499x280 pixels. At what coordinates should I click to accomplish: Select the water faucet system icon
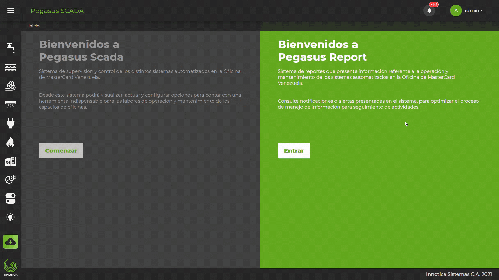pyautogui.click(x=10, y=48)
